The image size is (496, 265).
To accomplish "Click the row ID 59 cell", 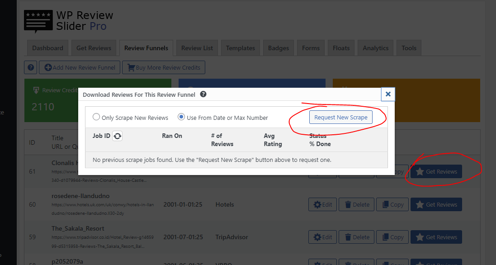I will (x=32, y=237).
